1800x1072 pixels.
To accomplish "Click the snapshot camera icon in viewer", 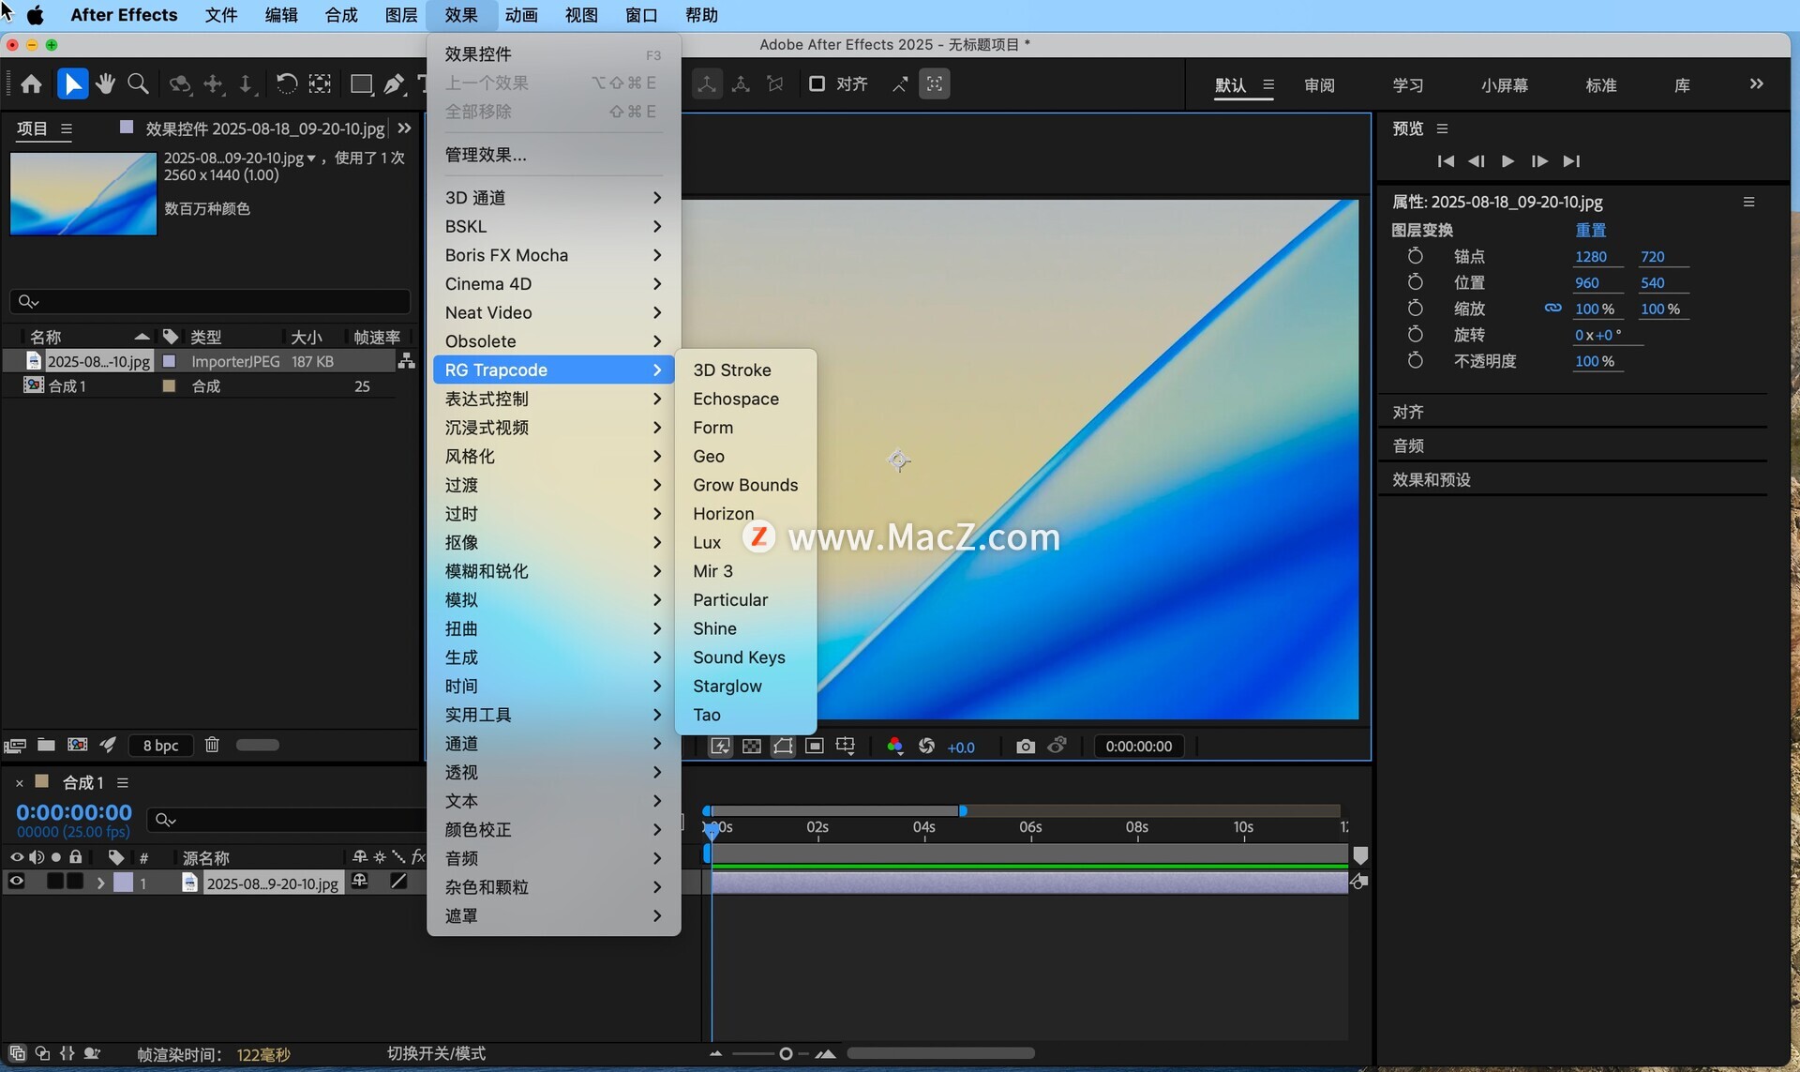I will point(1026,747).
